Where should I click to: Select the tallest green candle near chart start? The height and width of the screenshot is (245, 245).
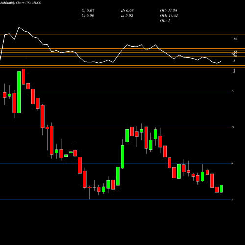(x=19, y=92)
